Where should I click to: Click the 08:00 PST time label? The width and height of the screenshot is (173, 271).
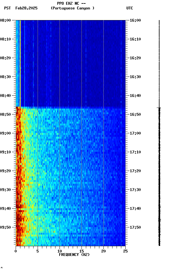tap(5, 20)
